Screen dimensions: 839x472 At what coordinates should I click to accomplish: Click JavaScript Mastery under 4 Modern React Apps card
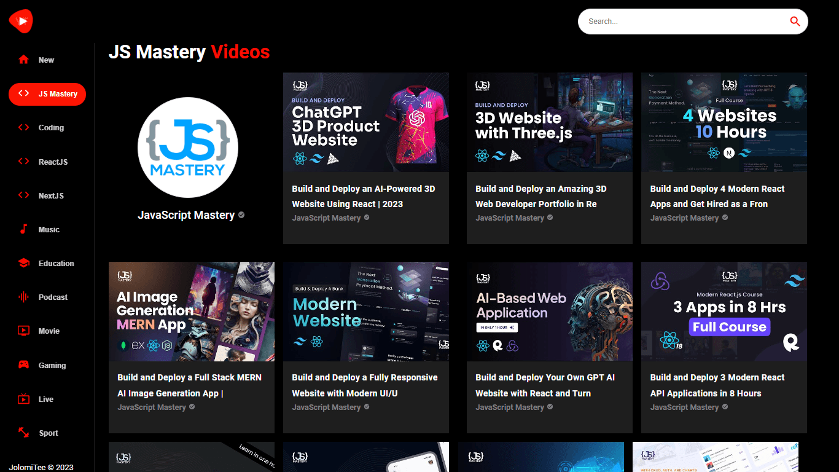(x=684, y=218)
